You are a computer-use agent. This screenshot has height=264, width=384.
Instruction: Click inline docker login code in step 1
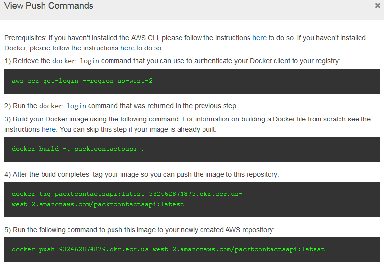point(76,61)
